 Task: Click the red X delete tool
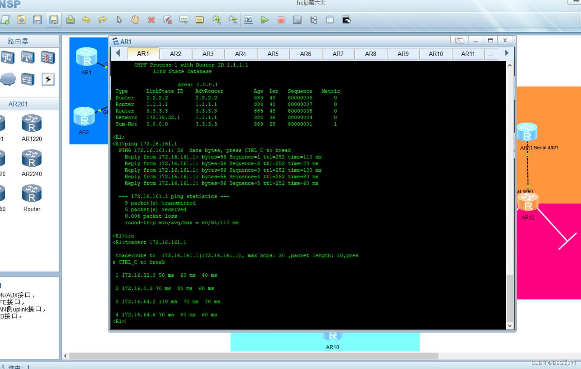(x=151, y=20)
